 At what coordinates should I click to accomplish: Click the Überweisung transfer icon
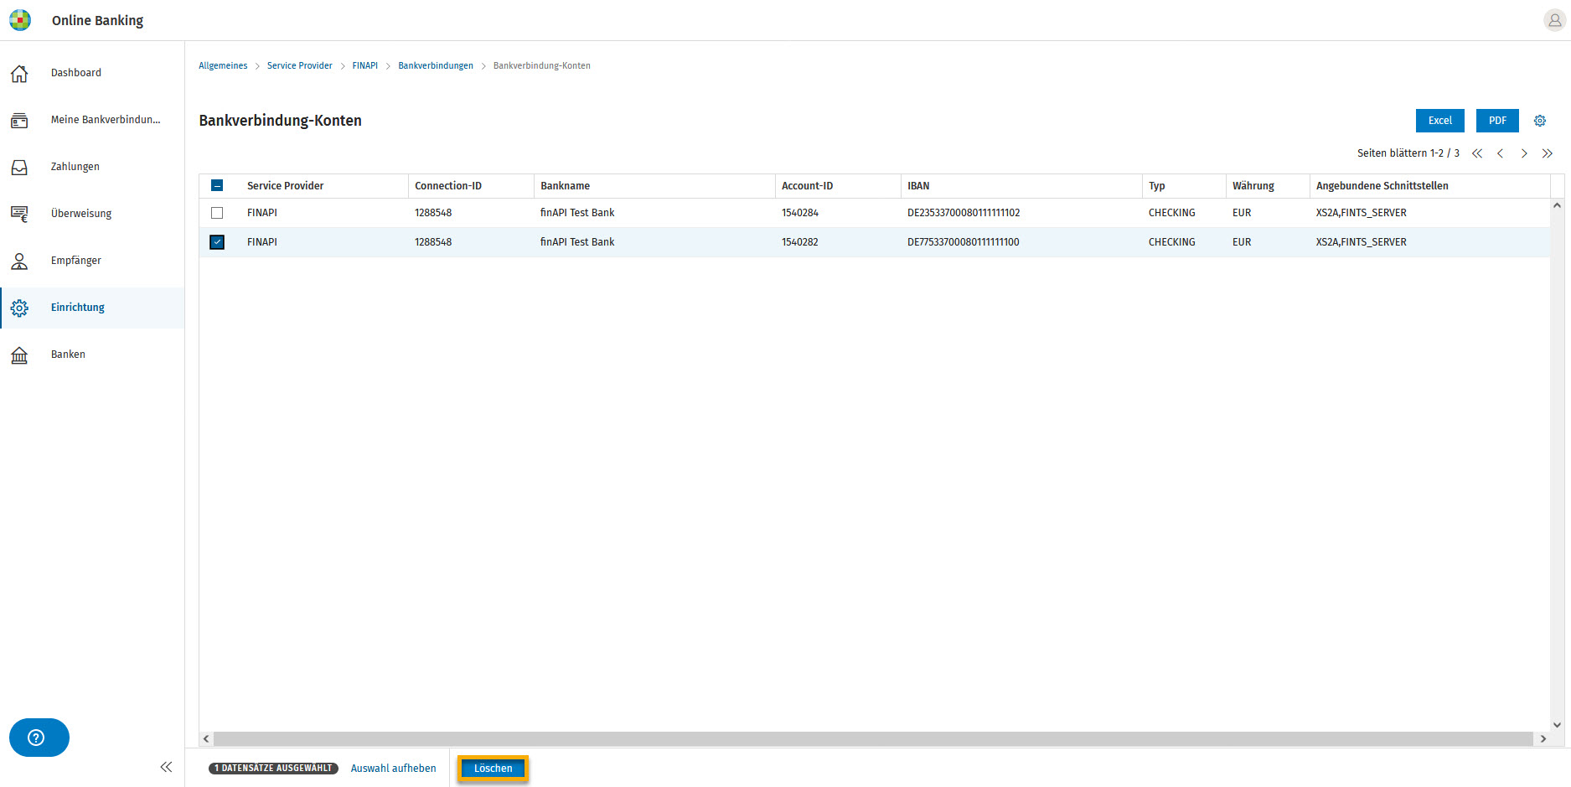(x=19, y=215)
